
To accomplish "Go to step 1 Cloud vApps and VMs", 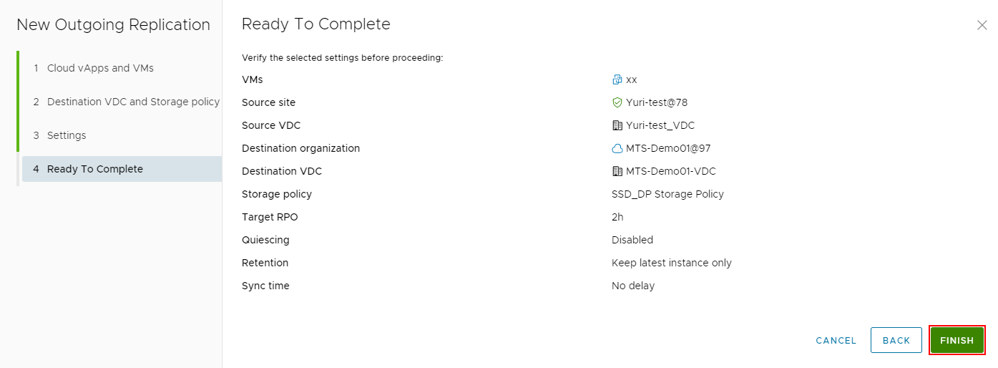I will click(x=100, y=68).
